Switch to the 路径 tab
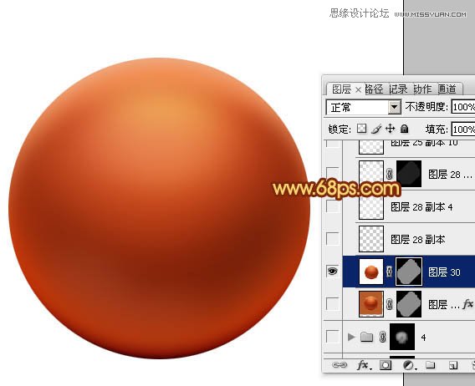Viewport: 475px width, 386px height. (374, 89)
